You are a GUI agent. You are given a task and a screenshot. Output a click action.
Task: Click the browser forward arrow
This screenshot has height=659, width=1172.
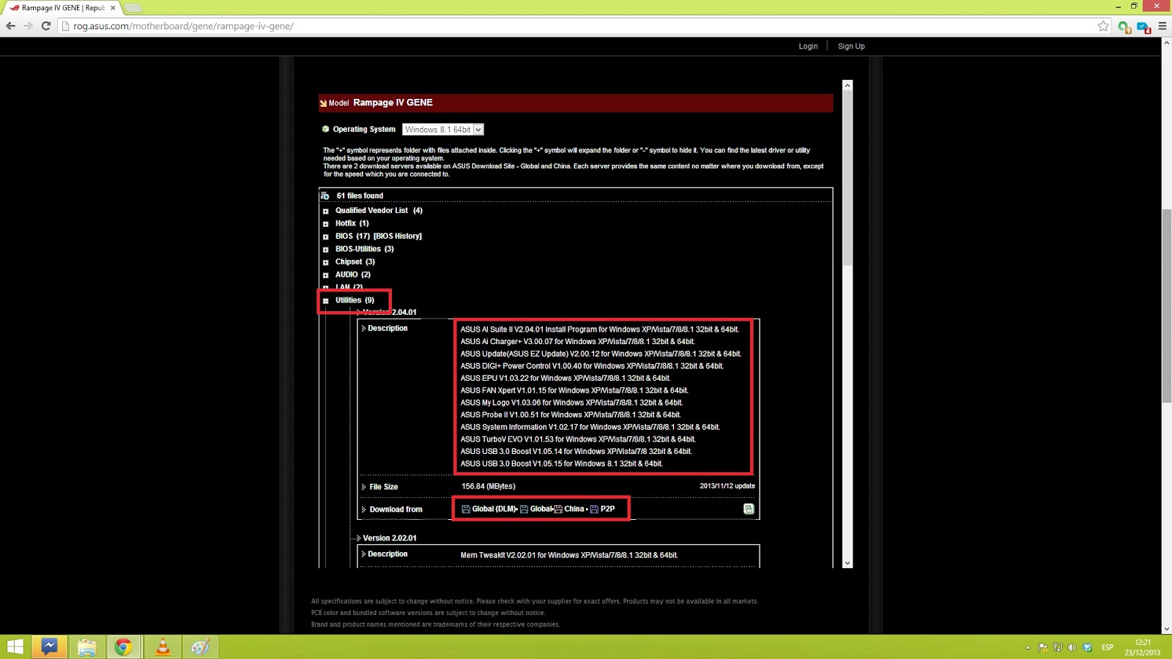pyautogui.click(x=28, y=26)
